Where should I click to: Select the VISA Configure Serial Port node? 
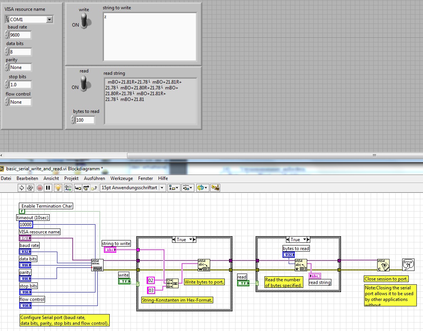tap(97, 265)
